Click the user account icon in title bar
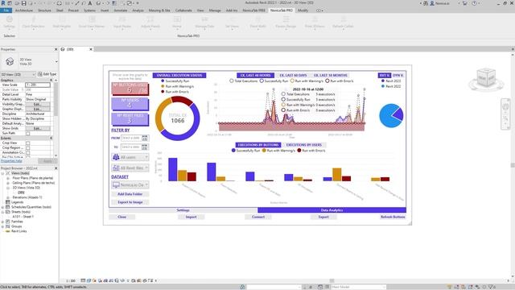The image size is (515, 290). pyautogui.click(x=432, y=3)
